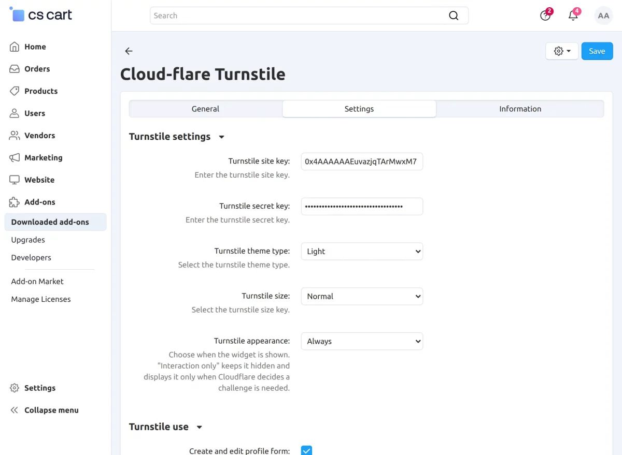The width and height of the screenshot is (622, 455).
Task: Click the Turnstile site key field
Action: click(362, 162)
